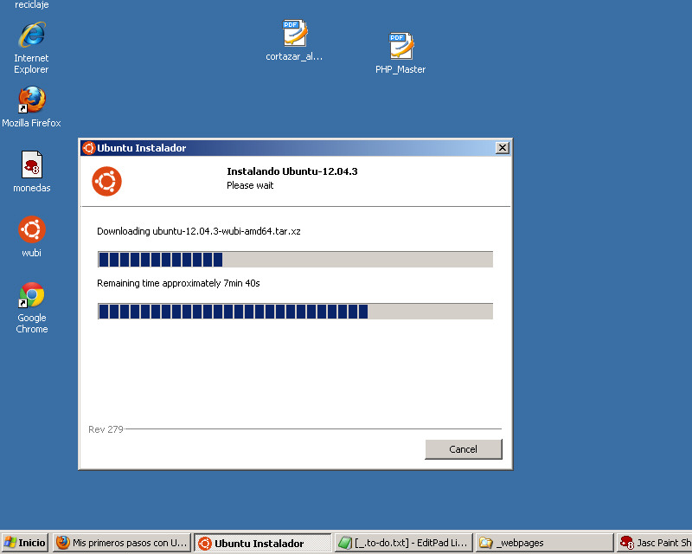Click the Instalando Ubuntu-12.04.3 heading
The height and width of the screenshot is (554, 692).
click(x=292, y=171)
